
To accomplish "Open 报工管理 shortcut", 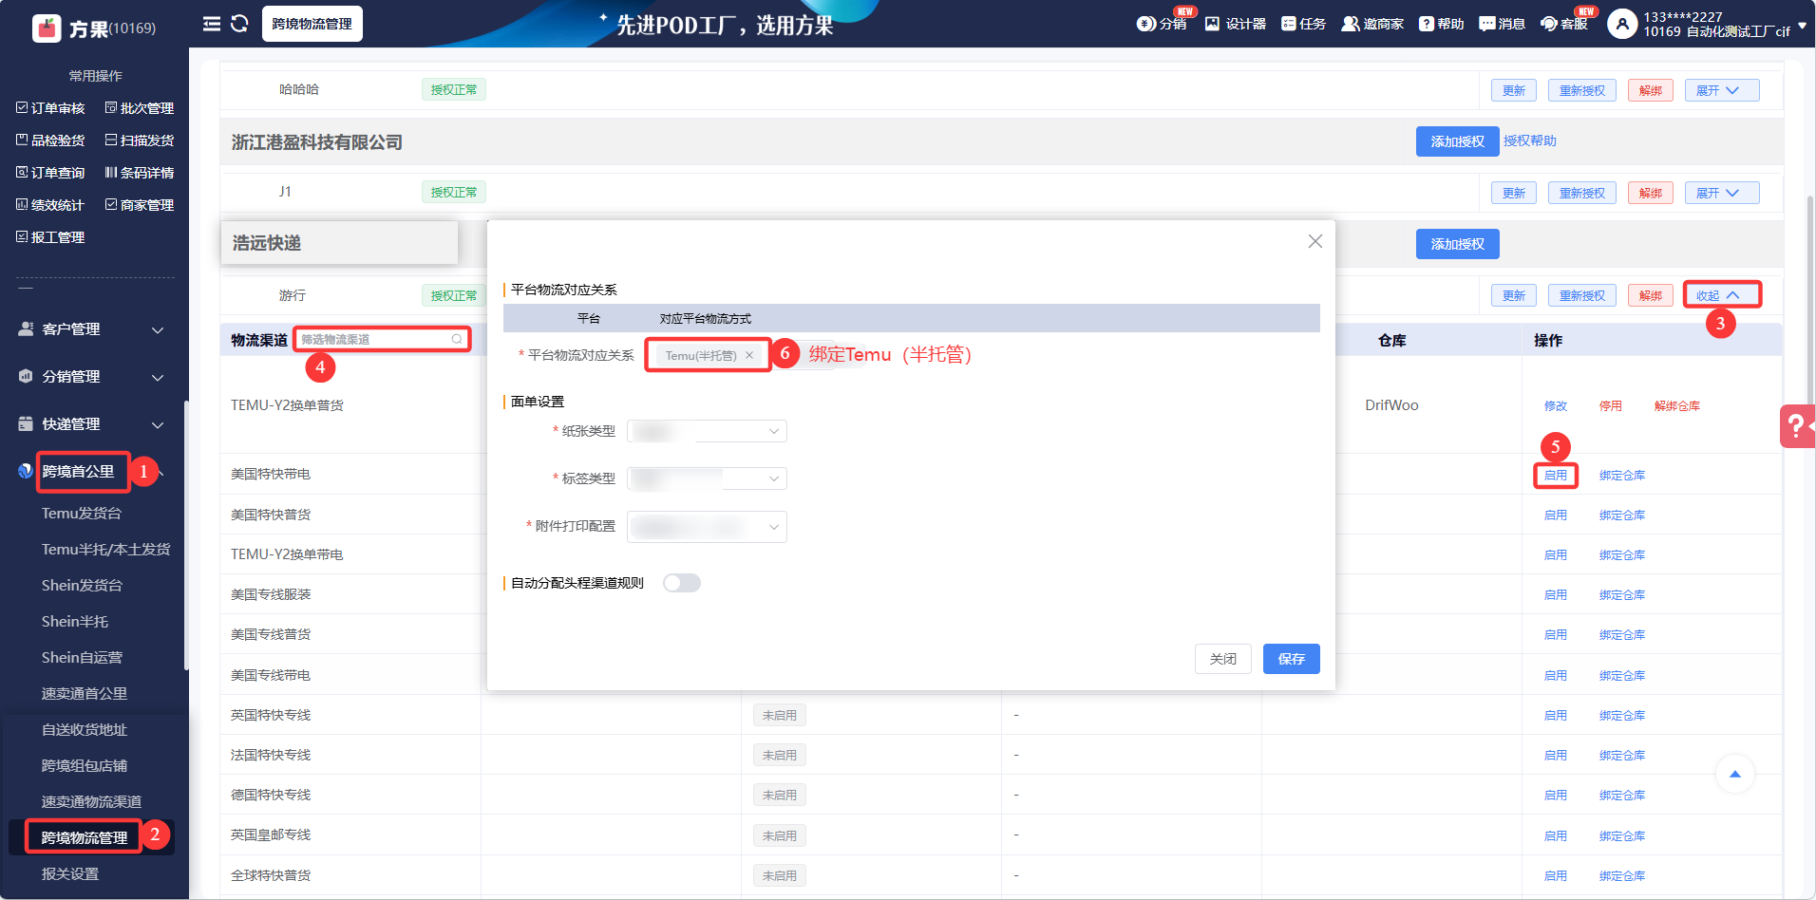I will click(50, 237).
